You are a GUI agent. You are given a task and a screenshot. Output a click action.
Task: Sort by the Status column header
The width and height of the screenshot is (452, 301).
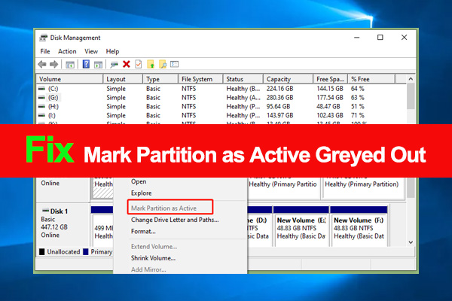tap(243, 79)
